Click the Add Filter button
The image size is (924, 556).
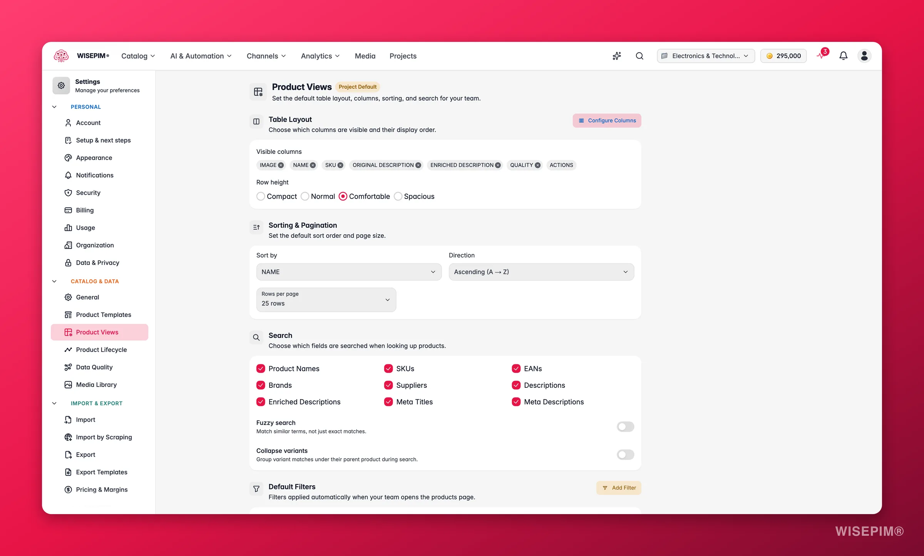point(619,488)
